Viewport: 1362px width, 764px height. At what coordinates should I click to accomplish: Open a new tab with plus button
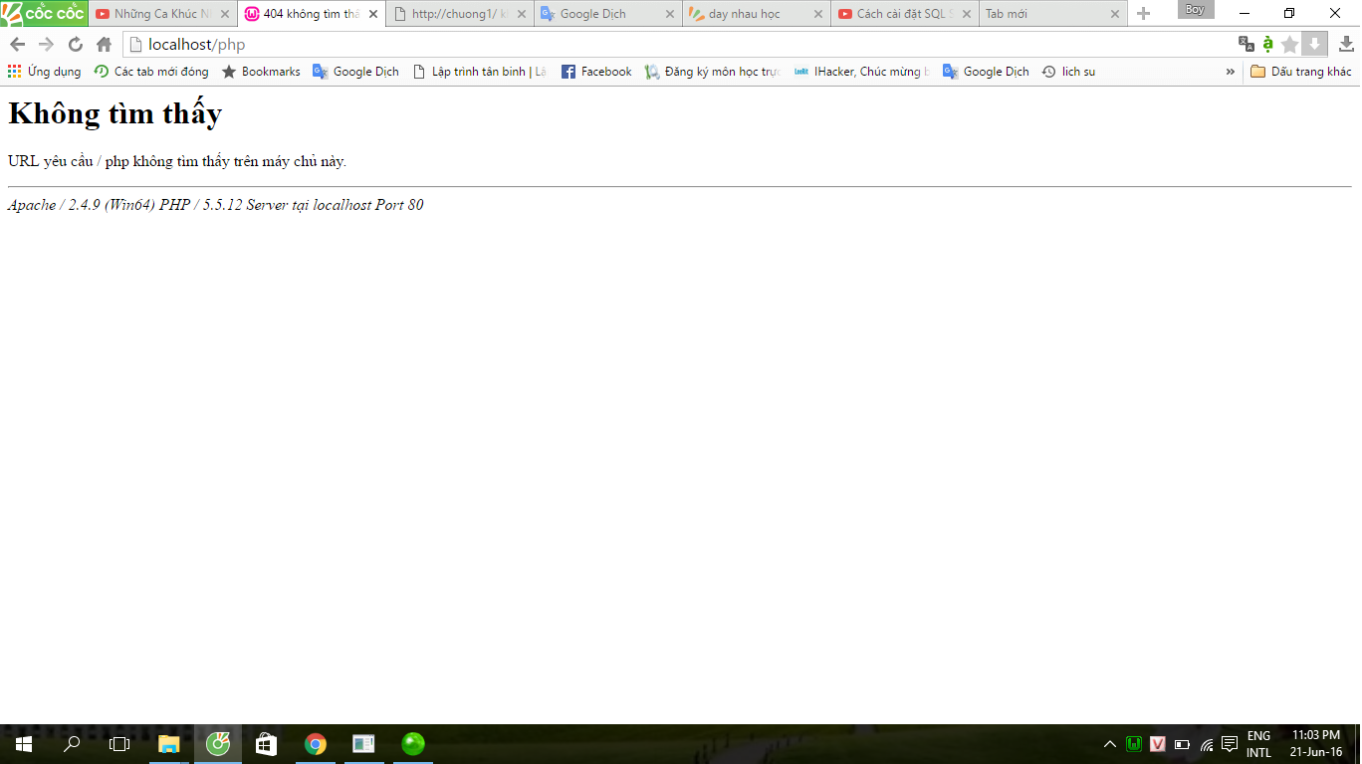[1143, 14]
